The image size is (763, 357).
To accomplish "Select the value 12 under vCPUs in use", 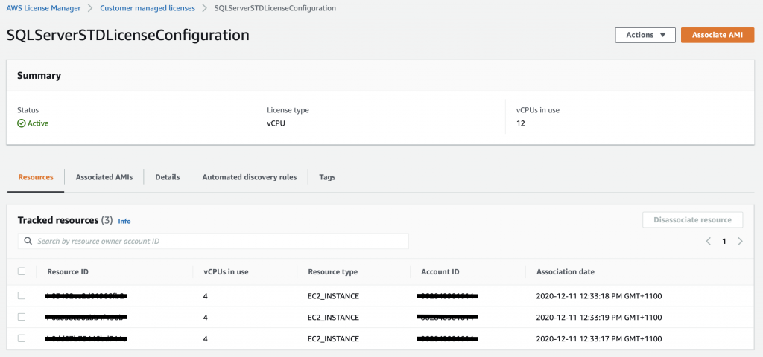I will (521, 123).
